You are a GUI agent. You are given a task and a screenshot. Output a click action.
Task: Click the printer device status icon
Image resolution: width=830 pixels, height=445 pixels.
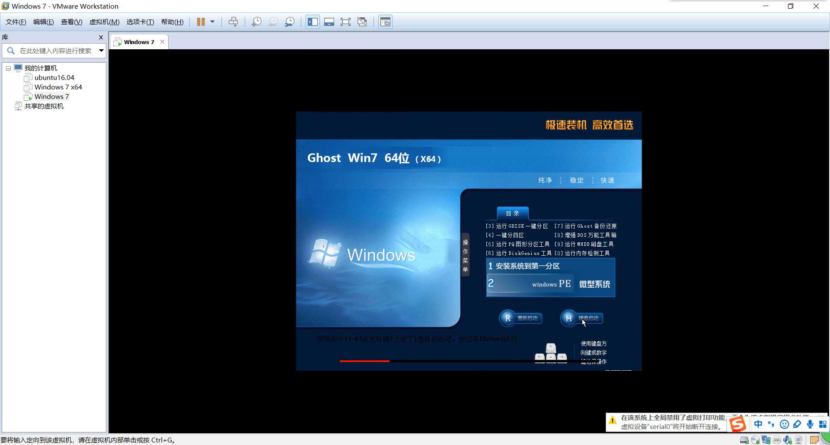click(x=777, y=440)
